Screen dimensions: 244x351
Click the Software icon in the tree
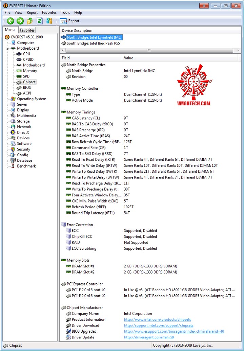tap(13, 143)
